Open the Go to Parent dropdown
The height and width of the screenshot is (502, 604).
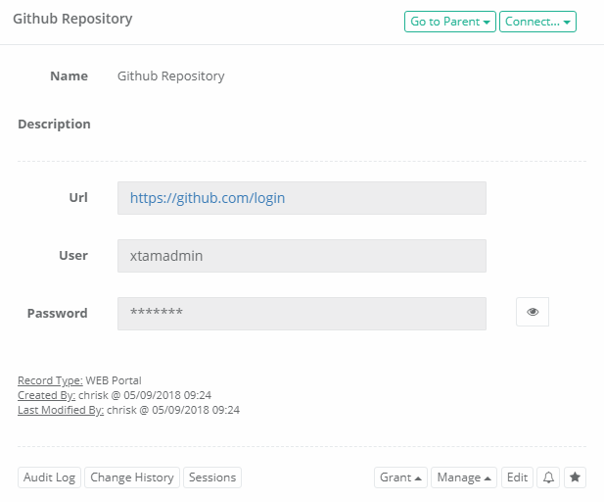[449, 22]
